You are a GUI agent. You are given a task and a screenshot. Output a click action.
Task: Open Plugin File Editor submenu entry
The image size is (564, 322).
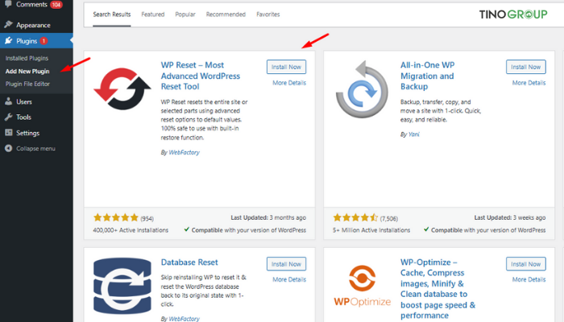27,84
